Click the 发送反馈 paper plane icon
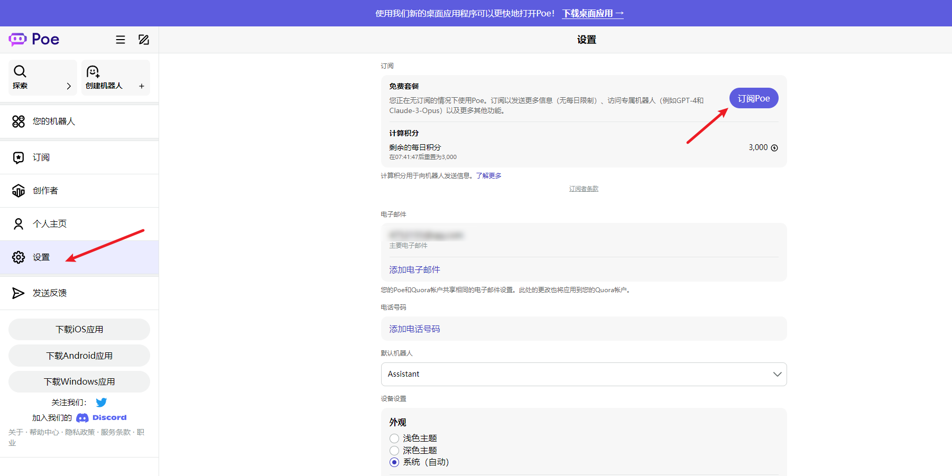The height and width of the screenshot is (476, 952). coord(19,293)
